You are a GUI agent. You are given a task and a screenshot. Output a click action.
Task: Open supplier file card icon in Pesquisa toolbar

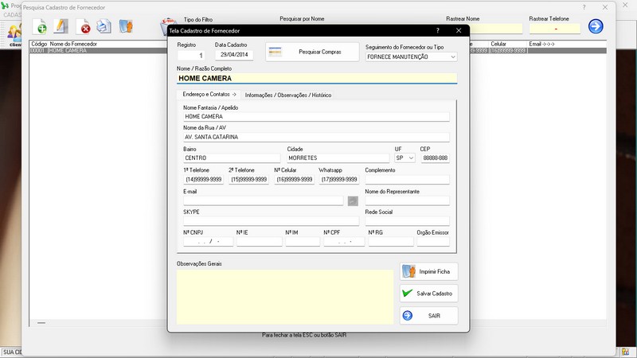pos(126,26)
